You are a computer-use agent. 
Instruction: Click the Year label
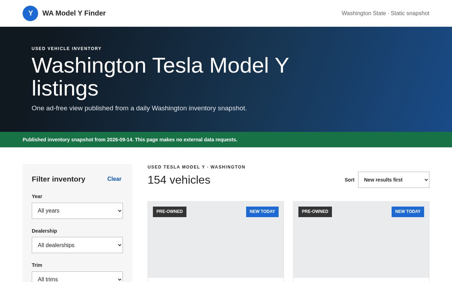click(x=37, y=196)
